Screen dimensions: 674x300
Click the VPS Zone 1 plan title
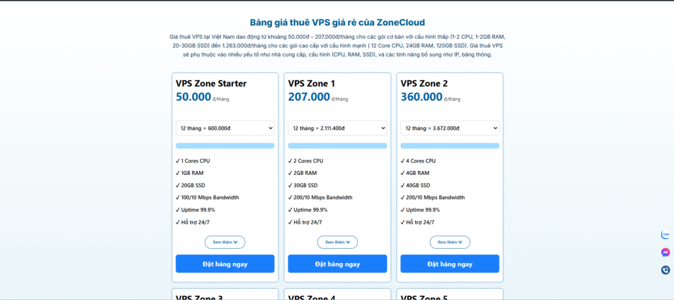coord(312,84)
